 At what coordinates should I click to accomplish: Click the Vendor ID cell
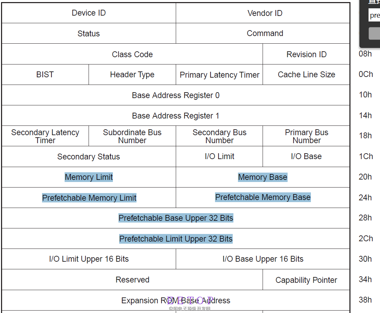click(x=265, y=13)
